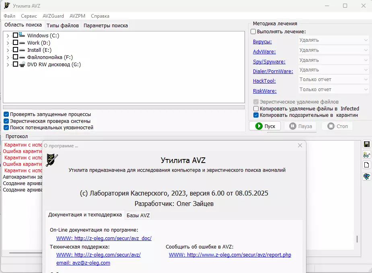Expand the Windows (C:) tree node
The width and height of the screenshot is (372, 273).
point(8,36)
